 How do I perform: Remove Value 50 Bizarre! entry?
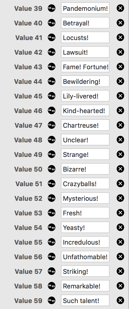(x=120, y=169)
